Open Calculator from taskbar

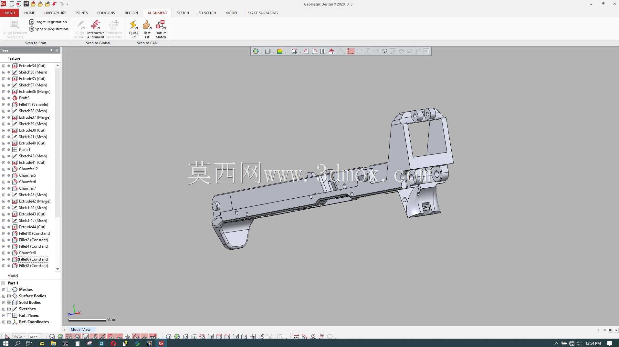coord(78,343)
